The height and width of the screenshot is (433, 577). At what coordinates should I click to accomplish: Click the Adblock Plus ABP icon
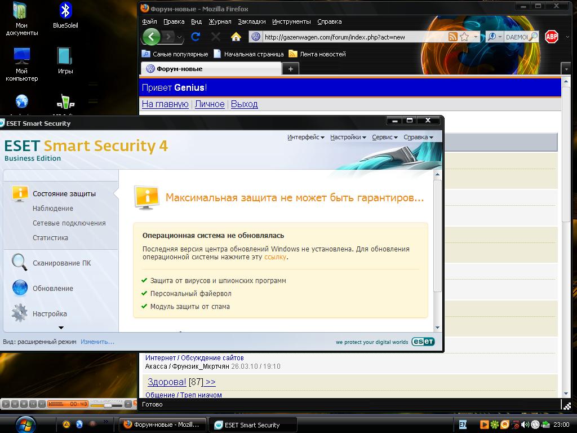click(551, 37)
